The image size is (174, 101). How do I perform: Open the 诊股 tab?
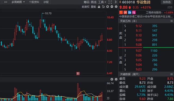tap(46, 2)
